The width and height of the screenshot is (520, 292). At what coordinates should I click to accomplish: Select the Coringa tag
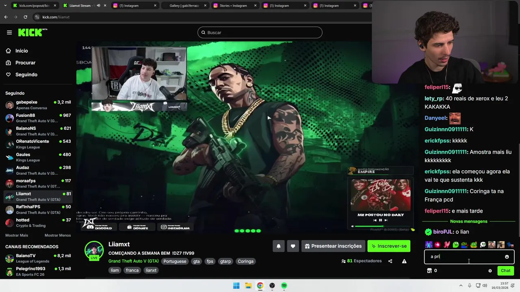[245, 262]
